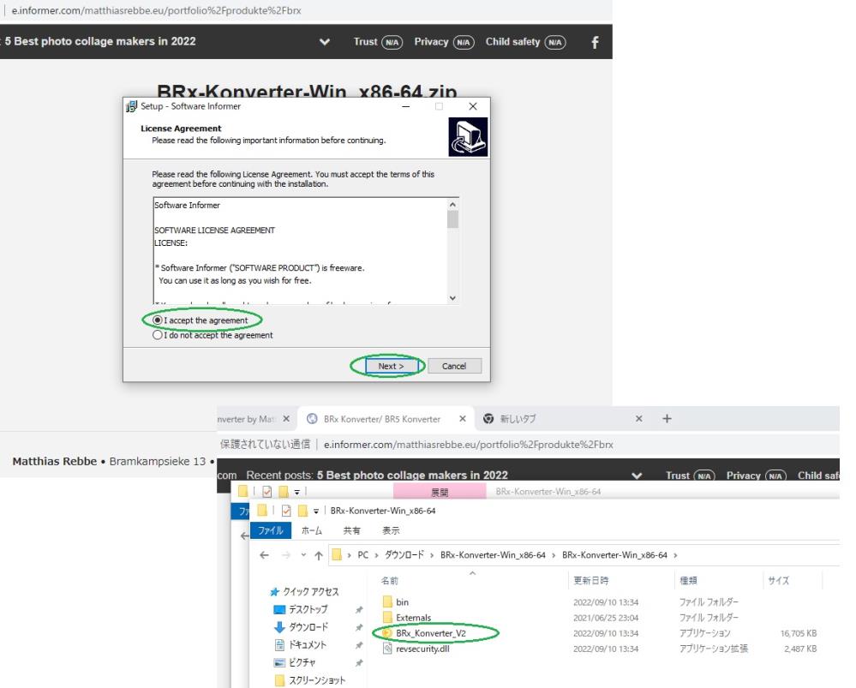Open "5 Best photo collage makers in 2022" upper link
The image size is (856, 688).
100,41
